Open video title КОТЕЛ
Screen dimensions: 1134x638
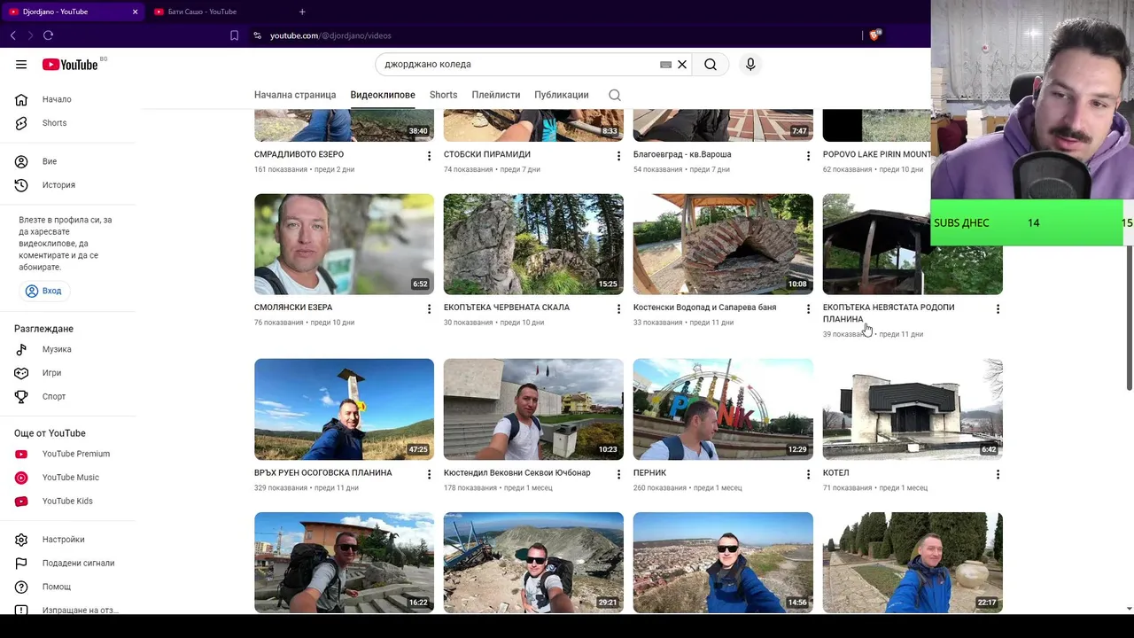[x=835, y=473]
